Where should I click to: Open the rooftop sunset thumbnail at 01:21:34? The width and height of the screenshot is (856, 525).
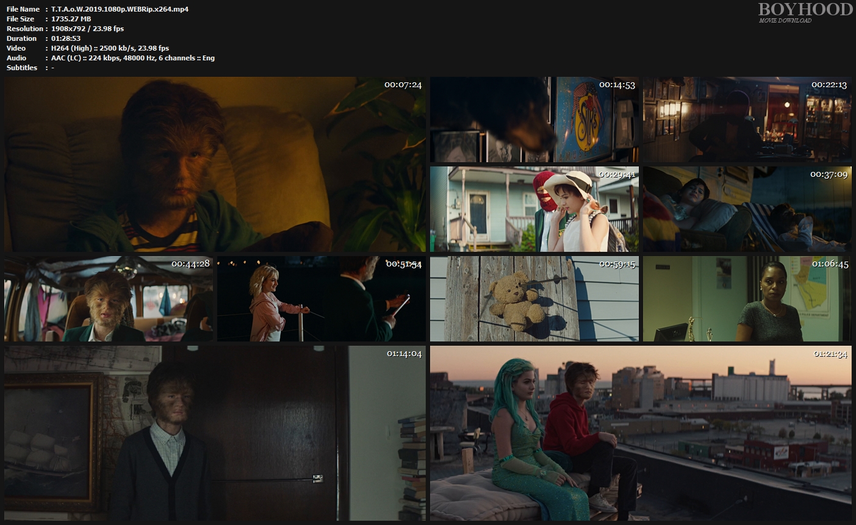click(641, 433)
